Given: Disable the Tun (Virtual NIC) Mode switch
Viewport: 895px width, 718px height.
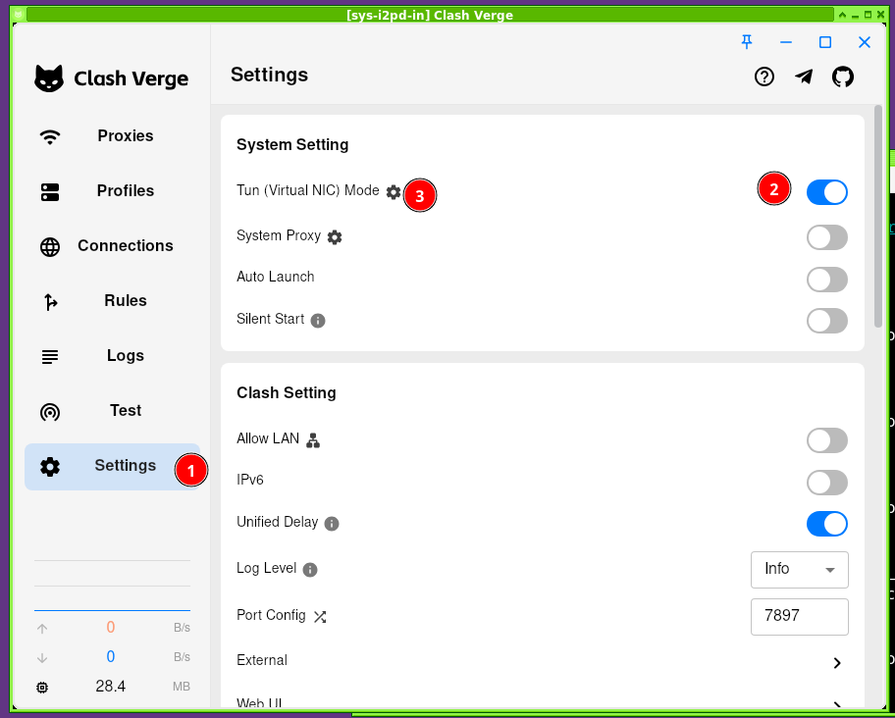Looking at the screenshot, I should pos(827,192).
